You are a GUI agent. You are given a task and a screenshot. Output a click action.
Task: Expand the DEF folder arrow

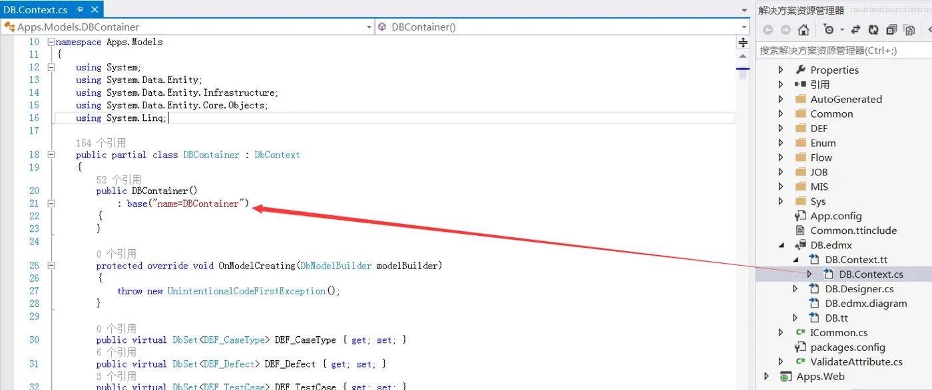(x=781, y=128)
